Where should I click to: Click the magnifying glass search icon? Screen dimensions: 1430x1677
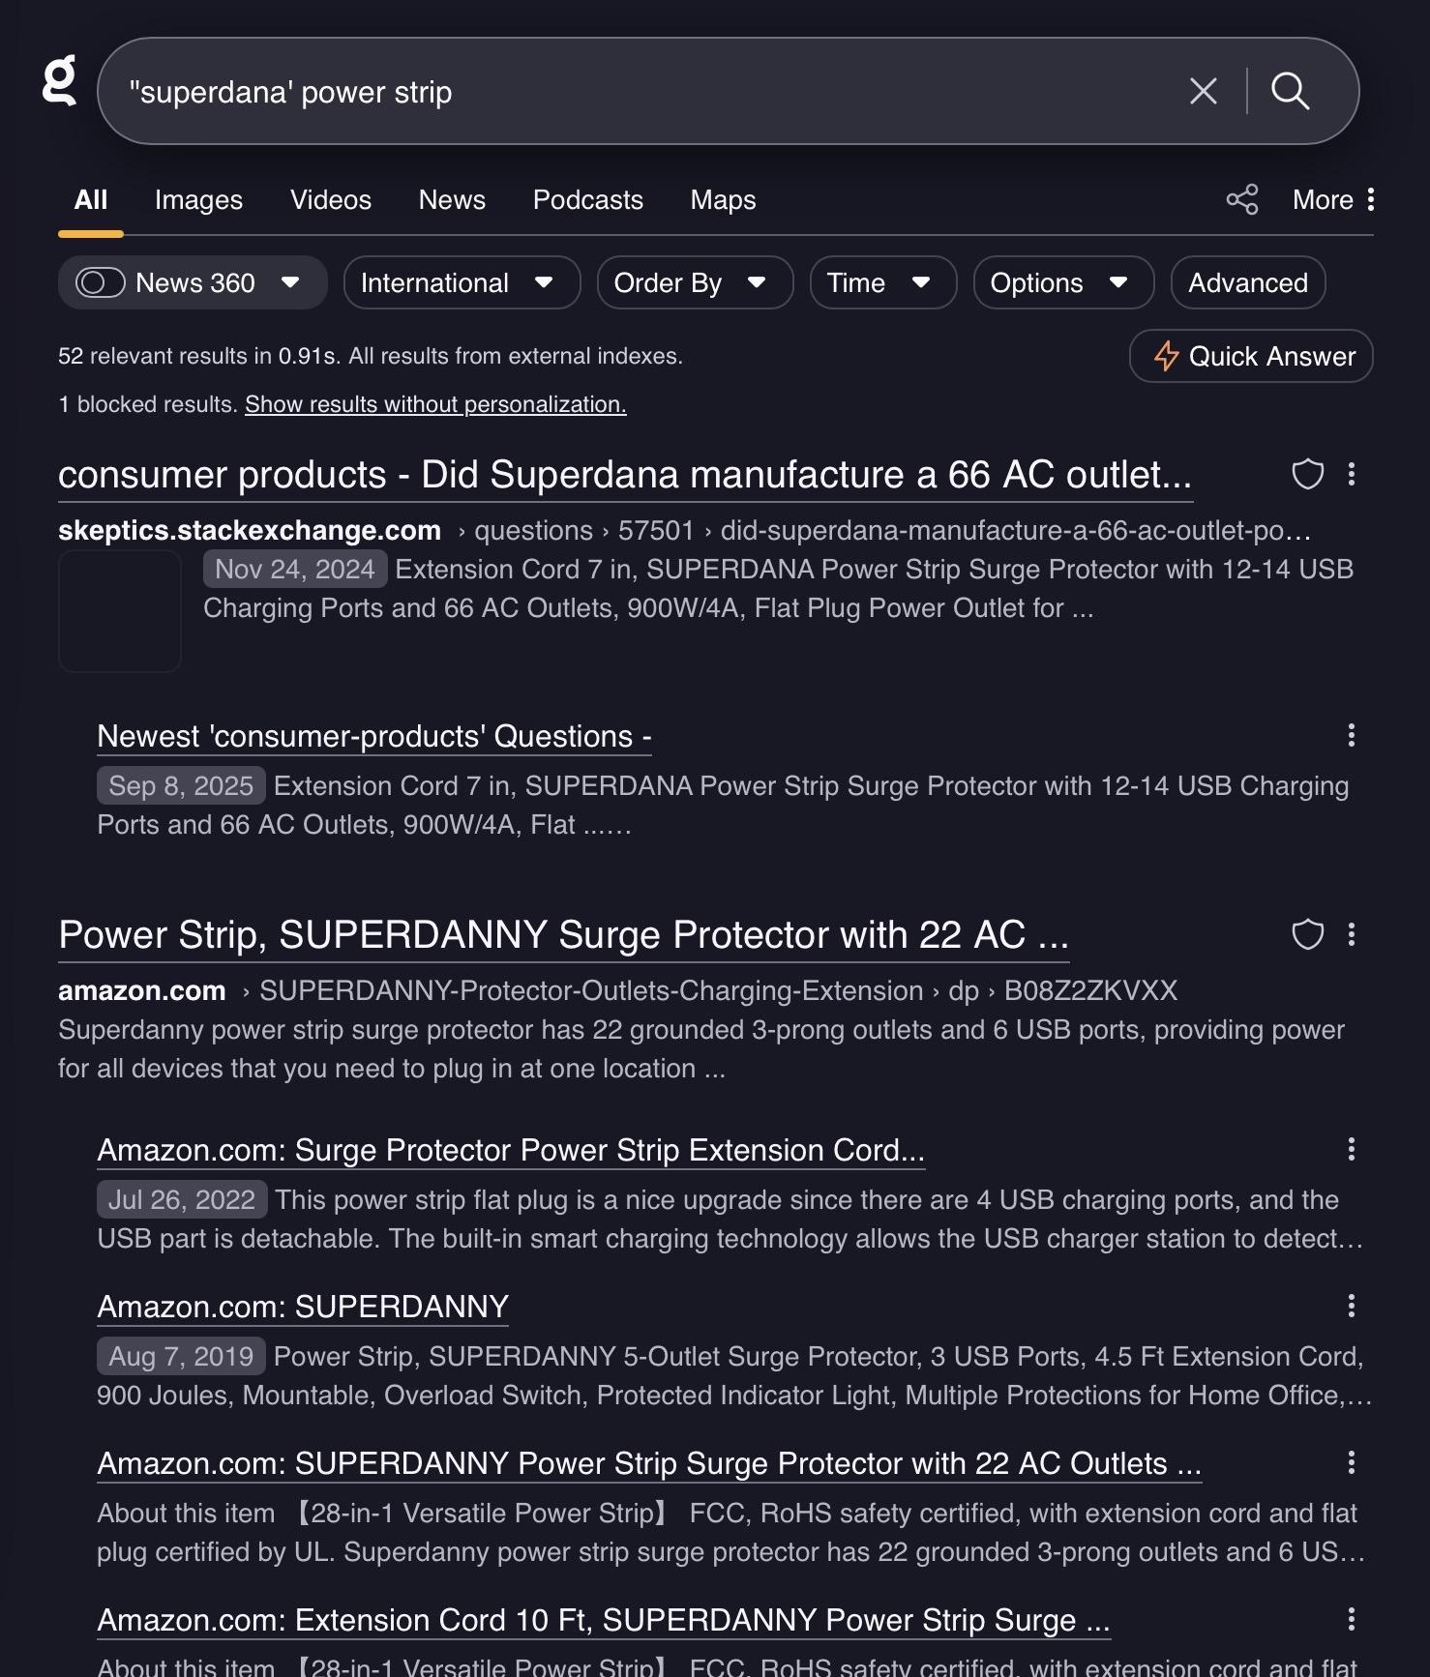tap(1290, 92)
